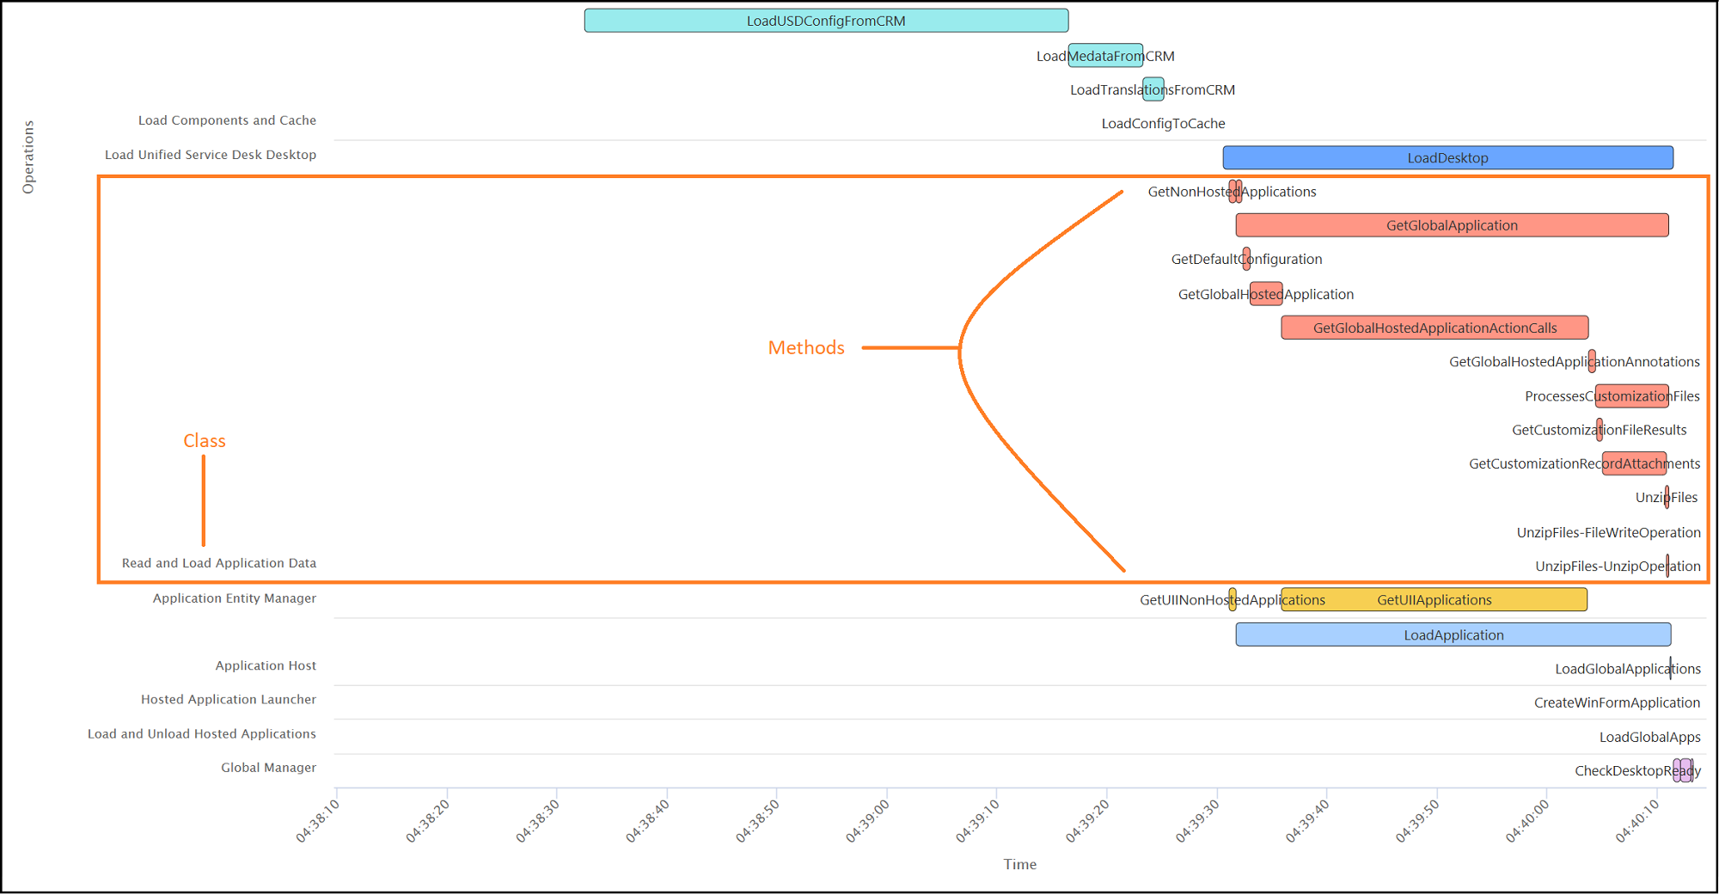Click the 04:38:10 time tick label
1719x895 pixels.
(318, 821)
